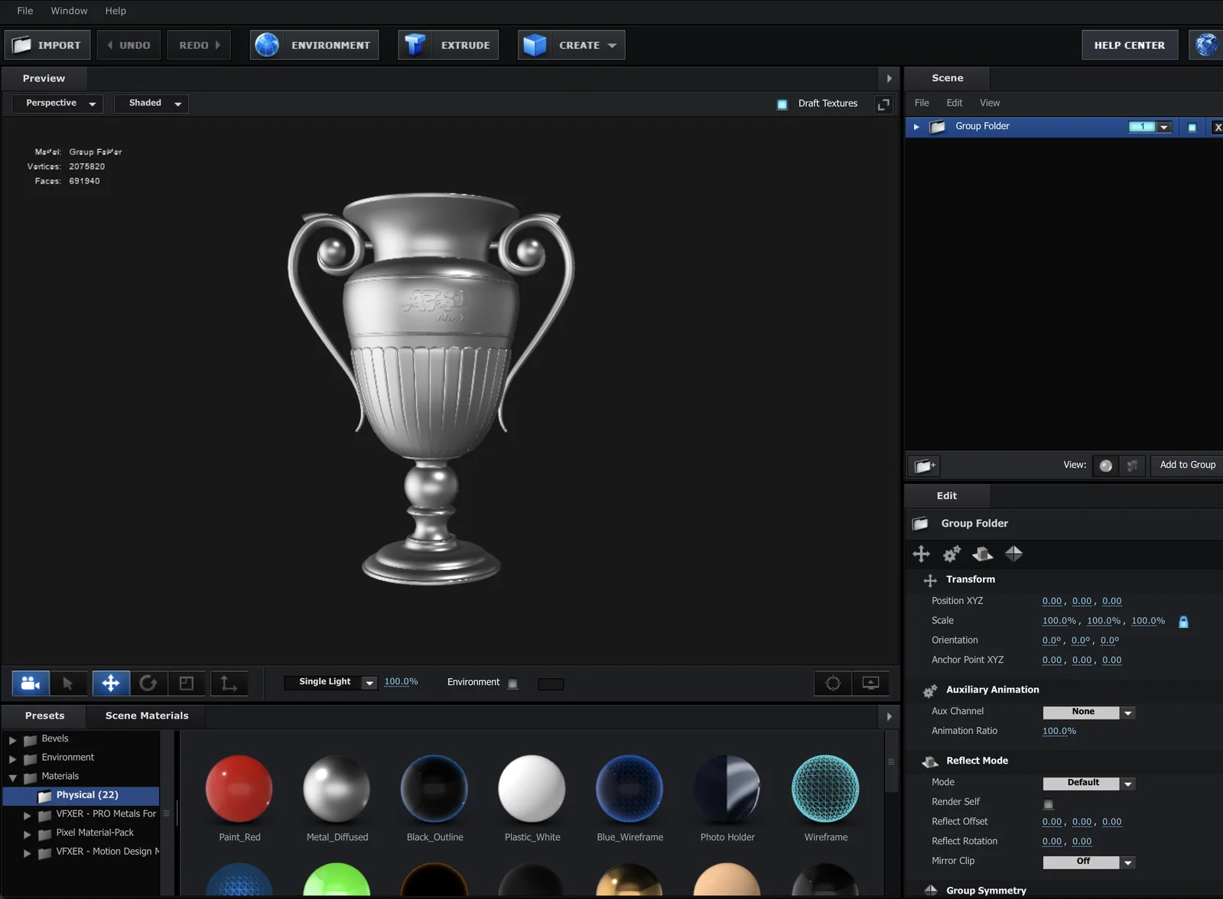Click the light intensity 100.0% value
The width and height of the screenshot is (1223, 899).
[401, 682]
